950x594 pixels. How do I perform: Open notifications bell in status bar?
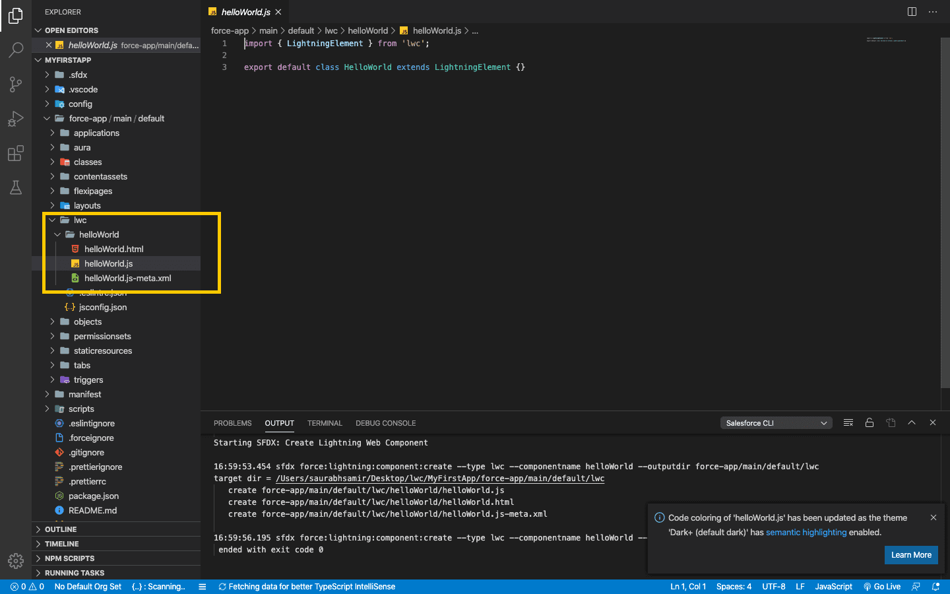[935, 587]
